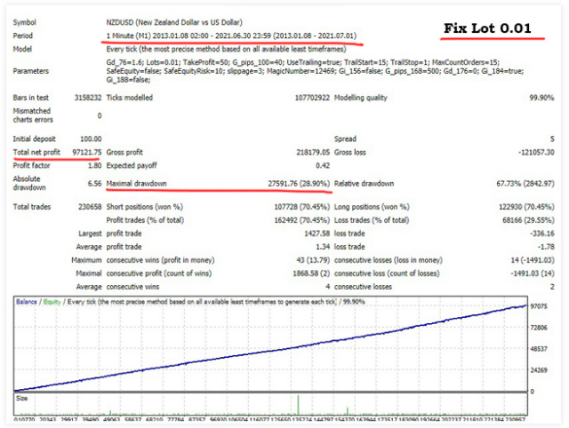Click the chart axis label 48537
Image resolution: width=569 pixels, height=428 pixels.
coord(539,349)
